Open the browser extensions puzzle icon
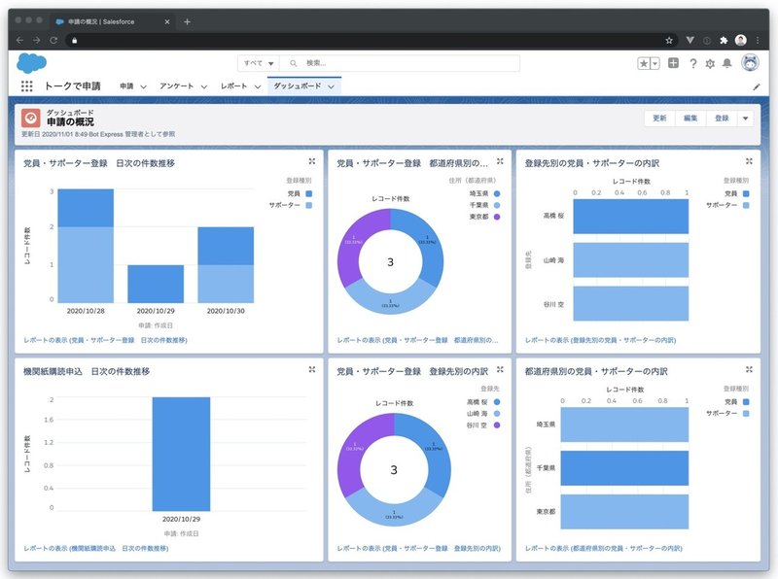 point(724,40)
